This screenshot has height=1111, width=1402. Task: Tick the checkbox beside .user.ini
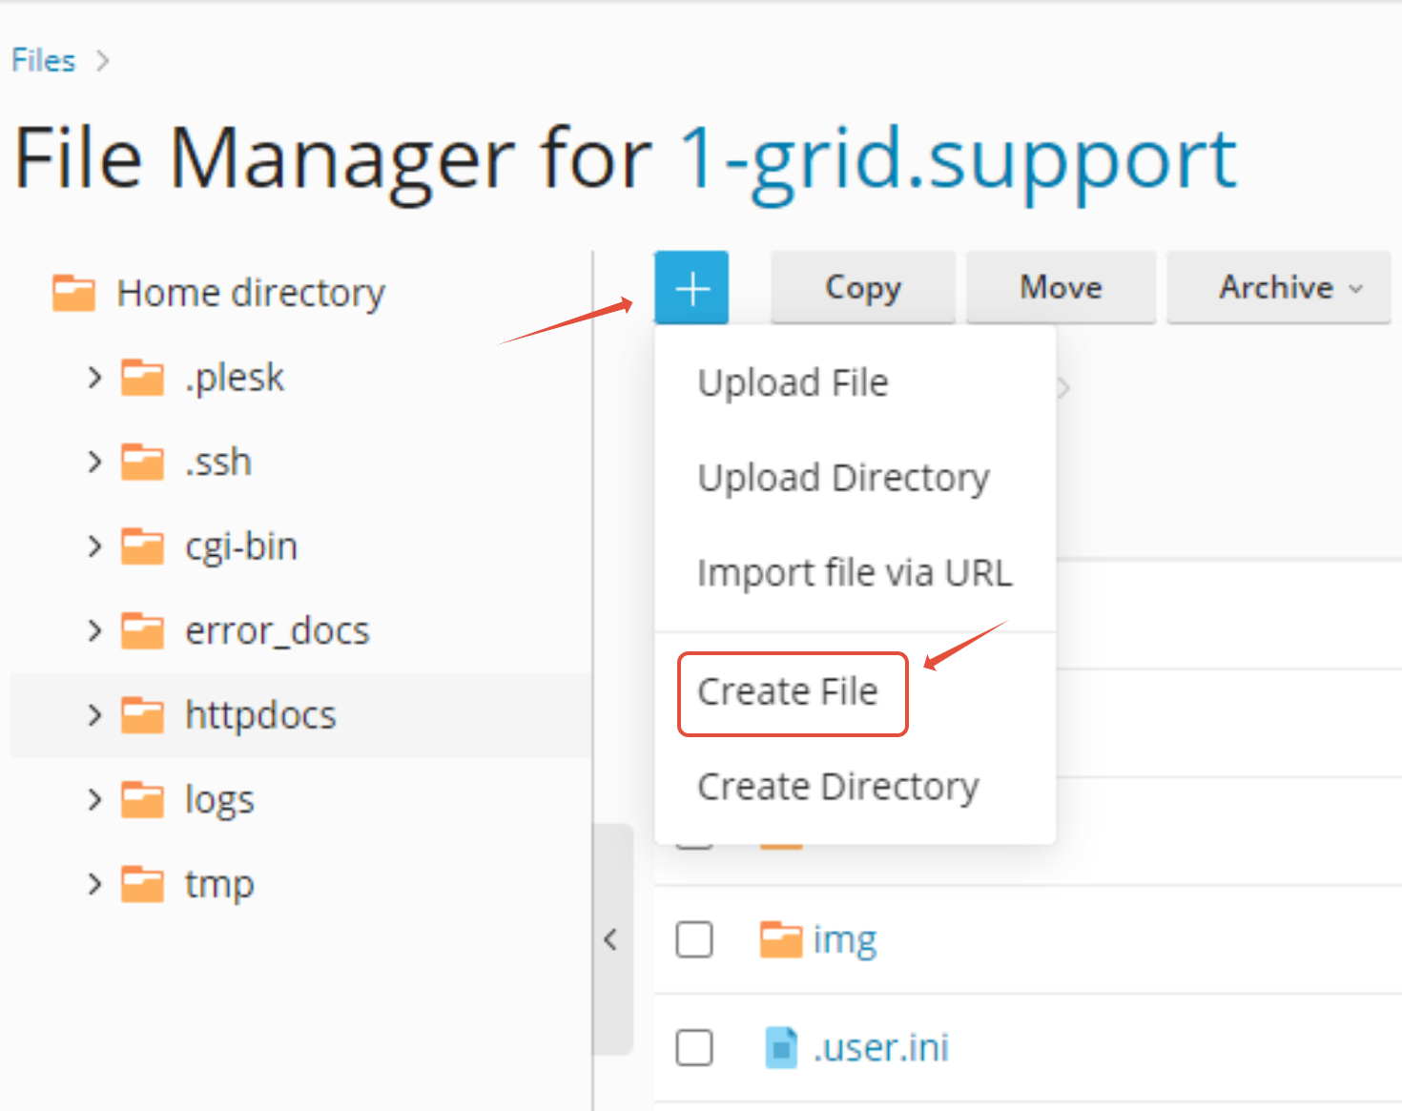pyautogui.click(x=693, y=1047)
